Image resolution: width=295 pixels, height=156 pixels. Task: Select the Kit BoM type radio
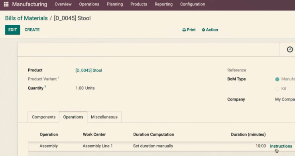pyautogui.click(x=277, y=89)
